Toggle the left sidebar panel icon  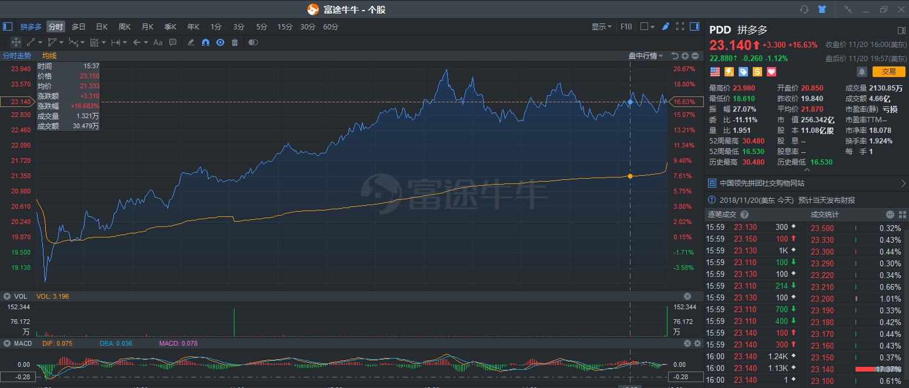[x=8, y=26]
